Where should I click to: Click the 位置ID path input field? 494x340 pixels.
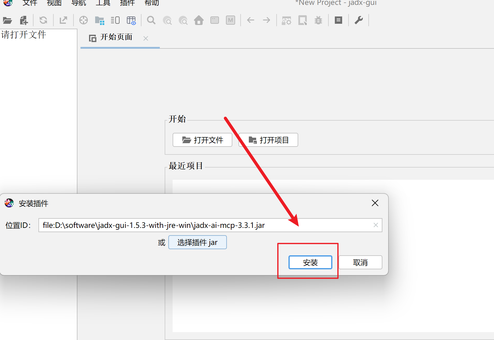point(204,225)
